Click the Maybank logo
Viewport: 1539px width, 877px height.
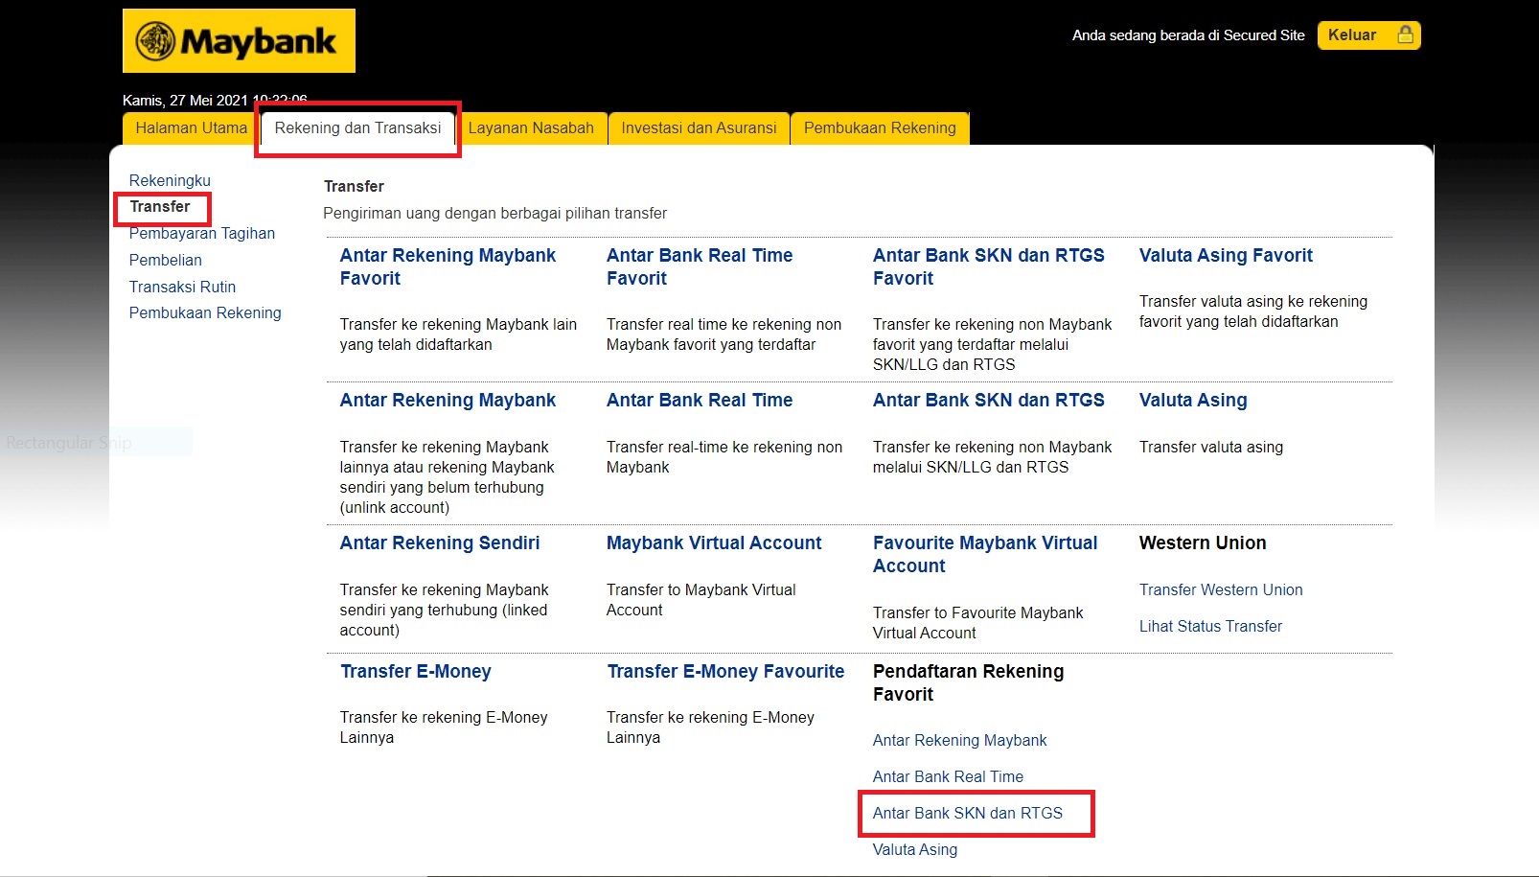(x=239, y=41)
